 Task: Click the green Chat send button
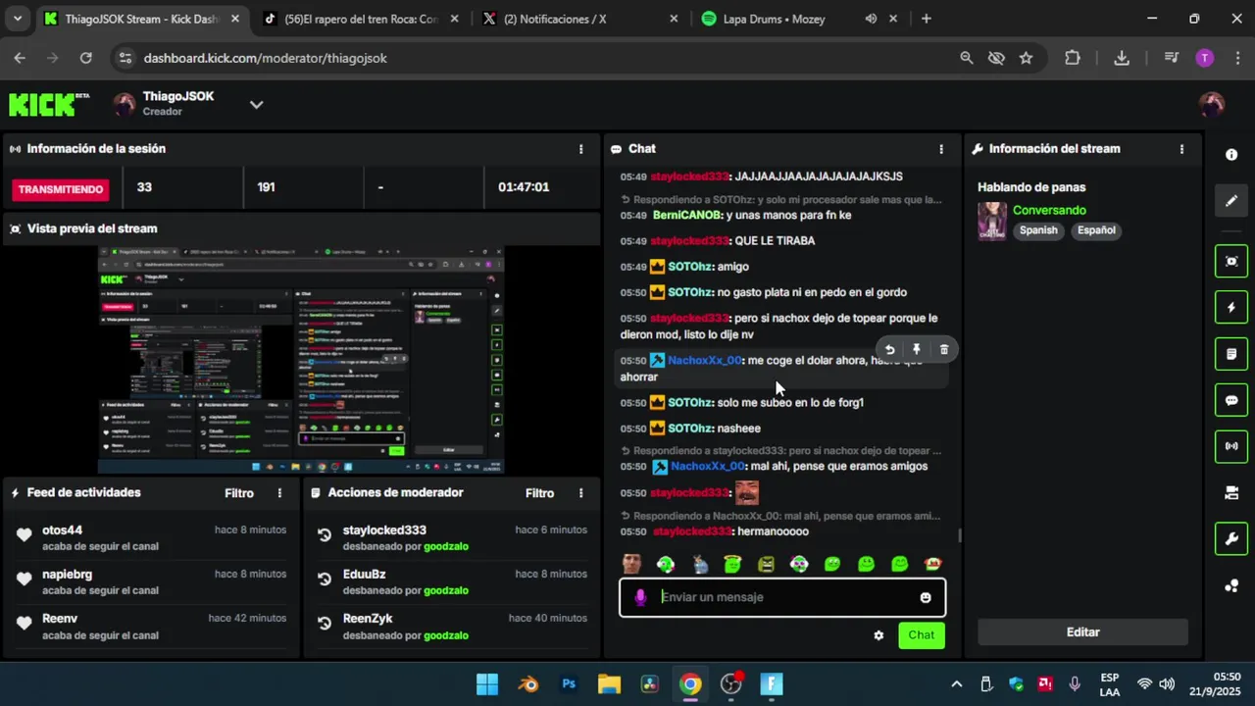coord(922,635)
